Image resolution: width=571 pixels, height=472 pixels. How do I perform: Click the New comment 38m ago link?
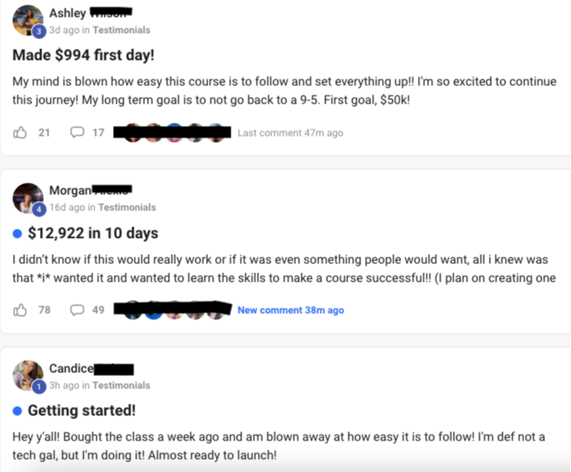click(290, 310)
